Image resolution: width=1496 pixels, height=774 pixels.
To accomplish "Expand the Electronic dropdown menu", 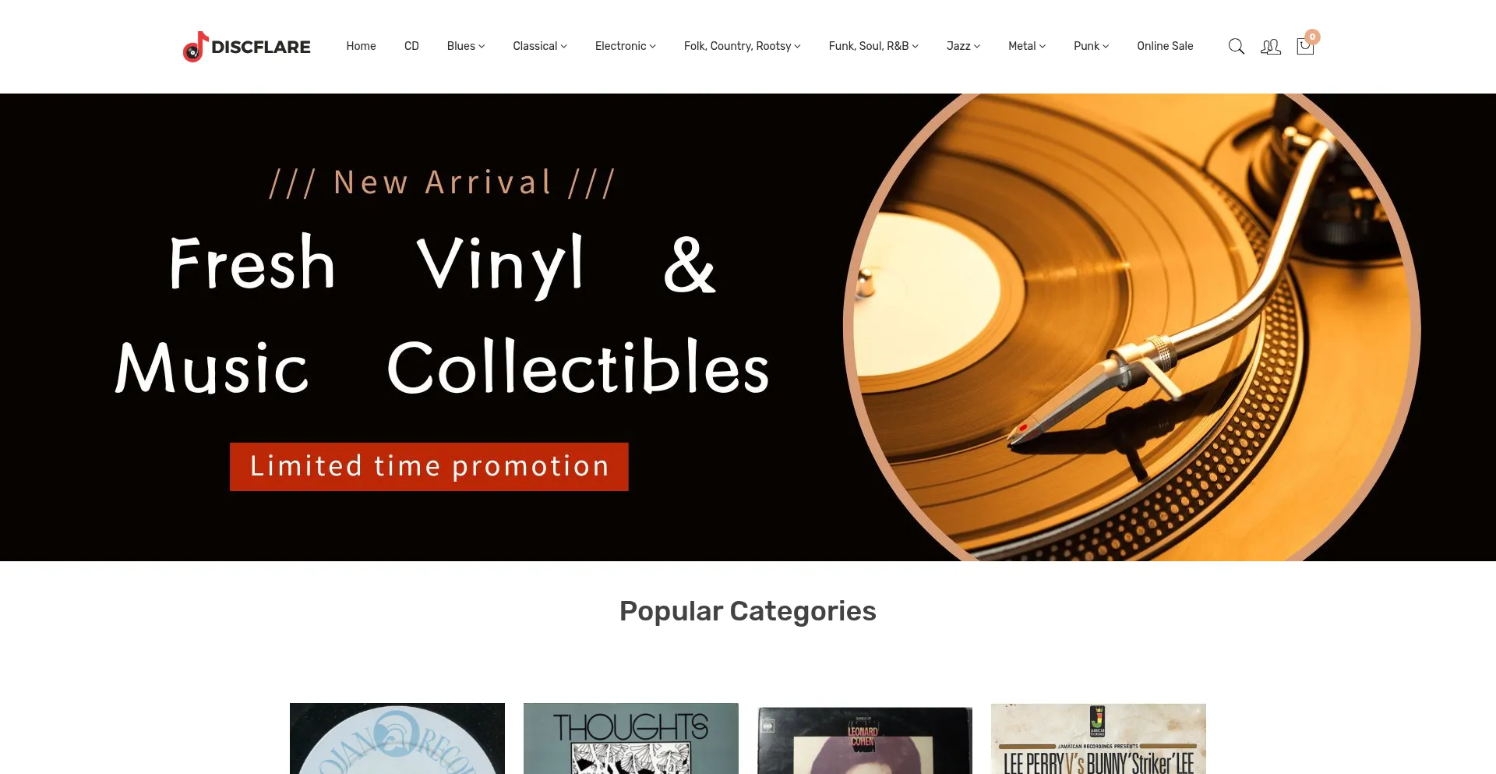I will 626,46.
